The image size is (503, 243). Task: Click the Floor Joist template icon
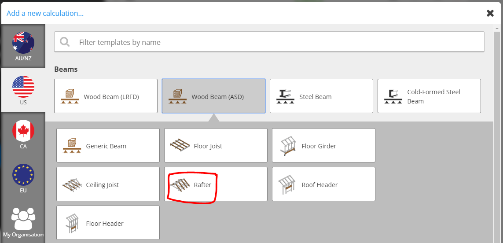tap(180, 145)
